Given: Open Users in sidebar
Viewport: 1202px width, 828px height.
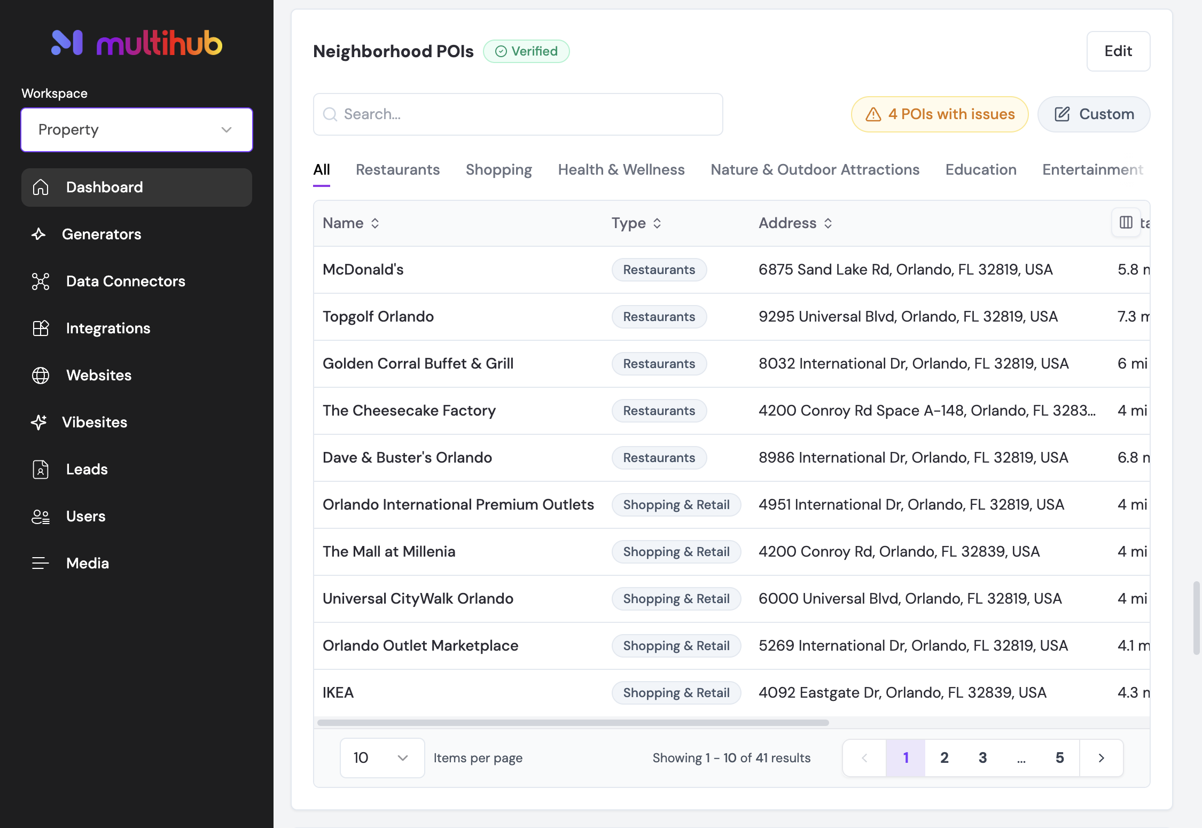Looking at the screenshot, I should tap(137, 517).
